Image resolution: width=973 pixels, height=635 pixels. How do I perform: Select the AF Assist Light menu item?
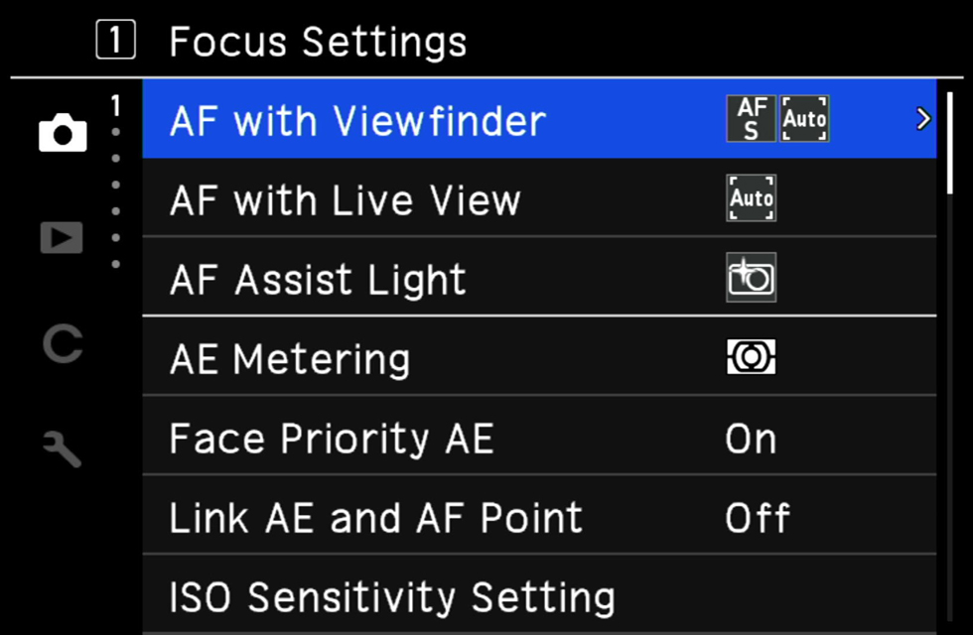click(539, 277)
